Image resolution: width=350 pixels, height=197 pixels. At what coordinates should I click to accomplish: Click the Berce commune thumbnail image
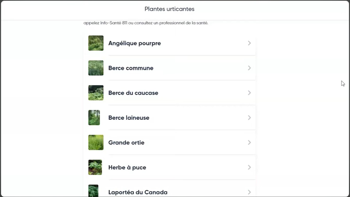click(x=96, y=68)
